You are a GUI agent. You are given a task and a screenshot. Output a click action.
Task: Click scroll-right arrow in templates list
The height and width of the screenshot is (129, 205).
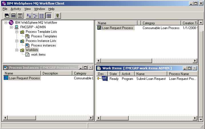(x=195, y=61)
